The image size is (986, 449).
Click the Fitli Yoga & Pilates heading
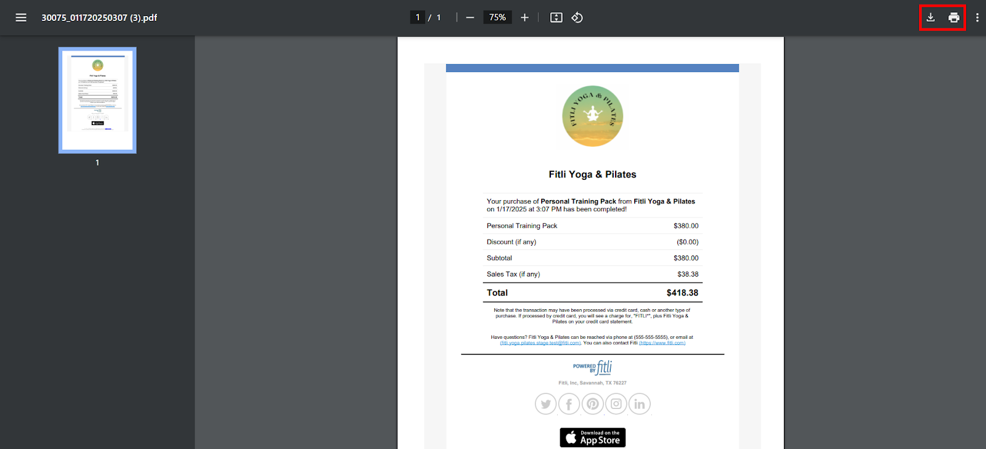[x=592, y=174]
